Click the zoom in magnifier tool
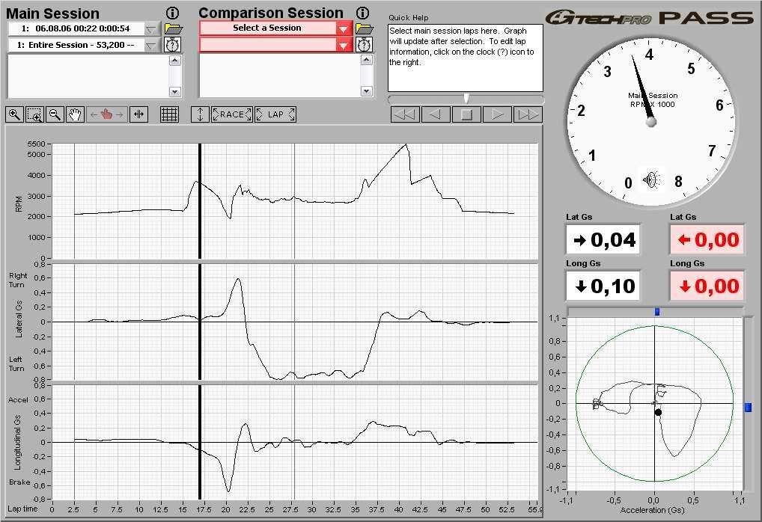 coord(14,114)
